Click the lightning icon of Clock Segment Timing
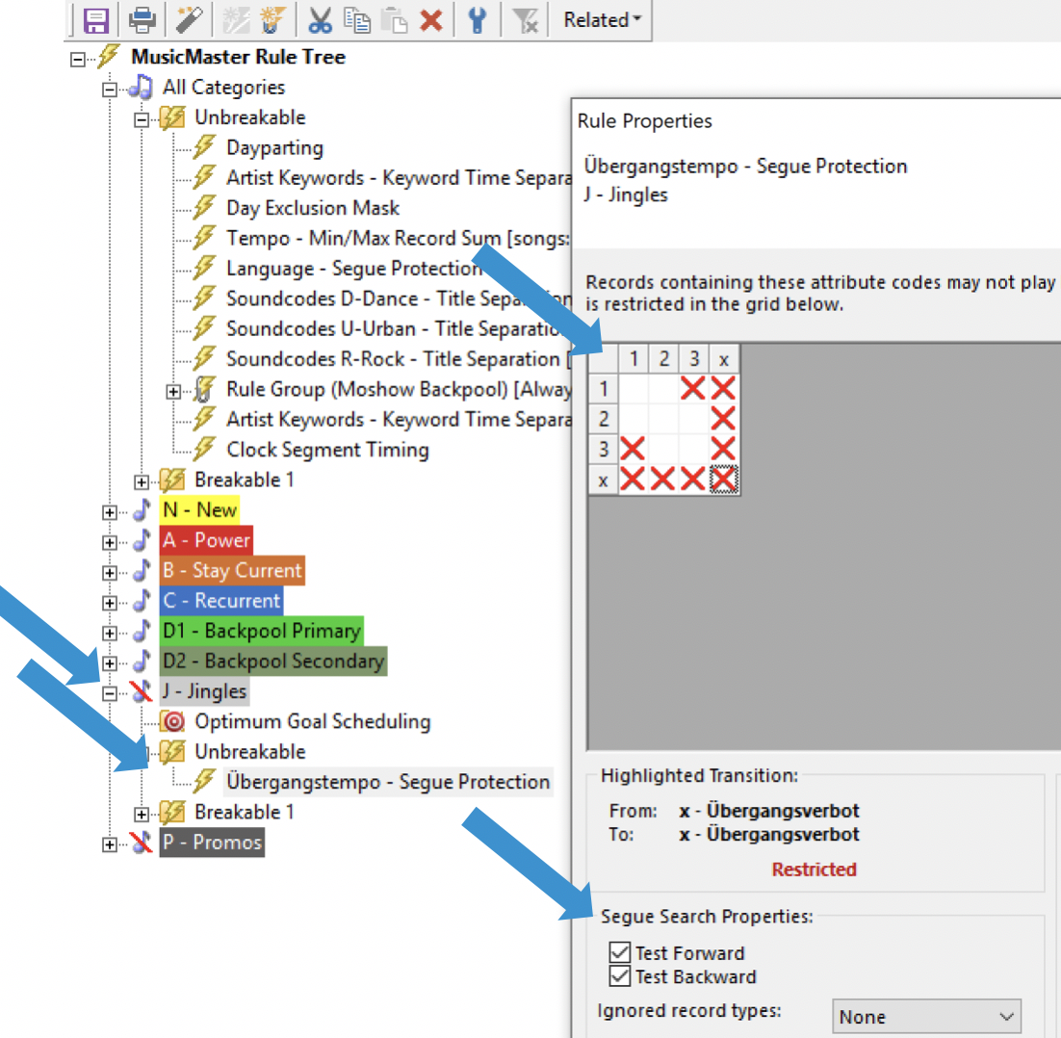Image resolution: width=1061 pixels, height=1038 pixels. [204, 449]
